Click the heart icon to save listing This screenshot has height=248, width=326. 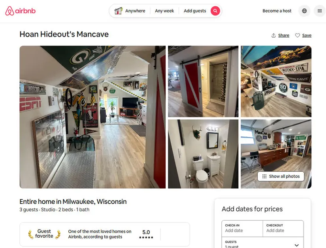click(x=298, y=36)
